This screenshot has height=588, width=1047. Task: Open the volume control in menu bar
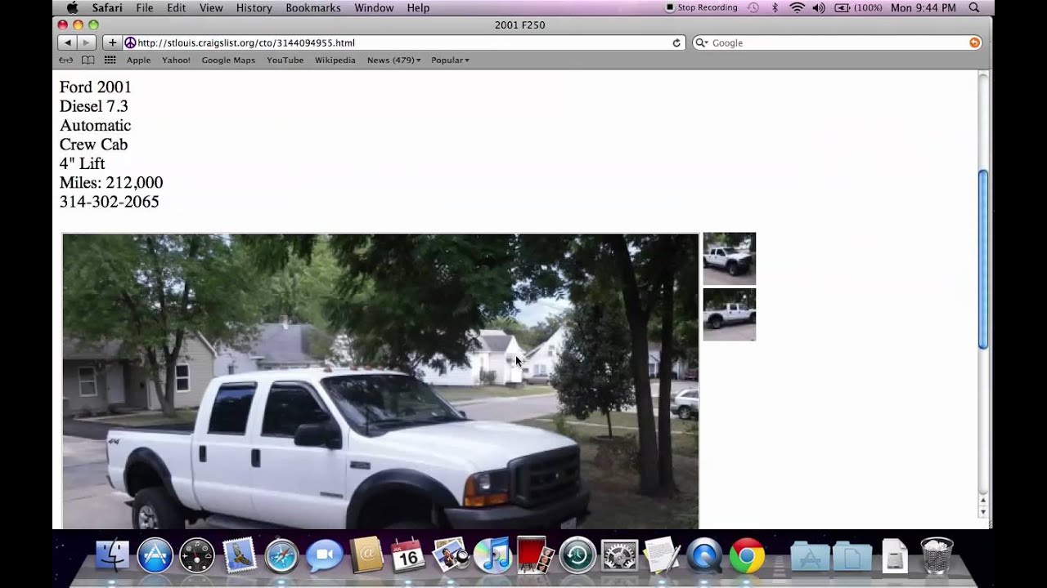(x=819, y=7)
